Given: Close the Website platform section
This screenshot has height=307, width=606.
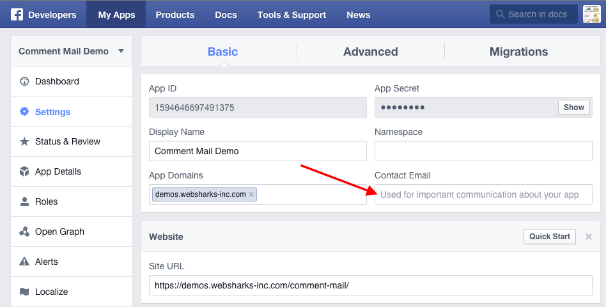Looking at the screenshot, I should click(x=589, y=237).
